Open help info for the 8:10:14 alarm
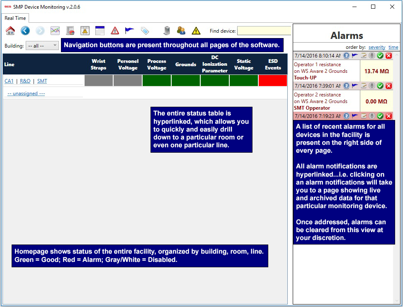 click(x=347, y=55)
